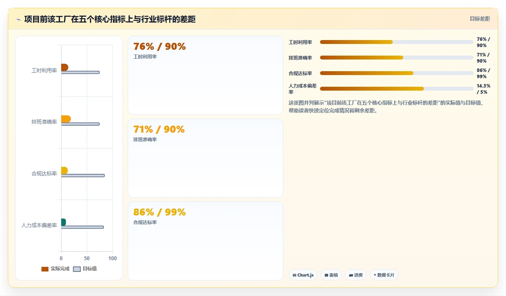
Task: Click the 实际完成 legend color box
Action: [x=45, y=269]
